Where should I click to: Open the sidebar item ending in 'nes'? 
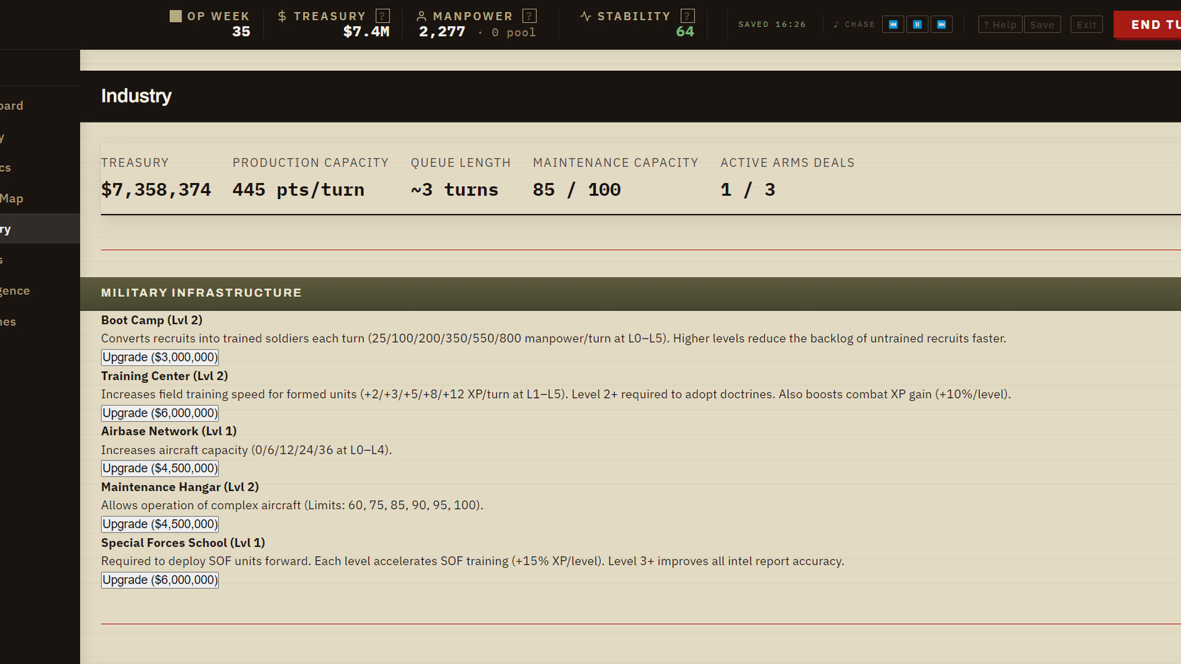40,322
